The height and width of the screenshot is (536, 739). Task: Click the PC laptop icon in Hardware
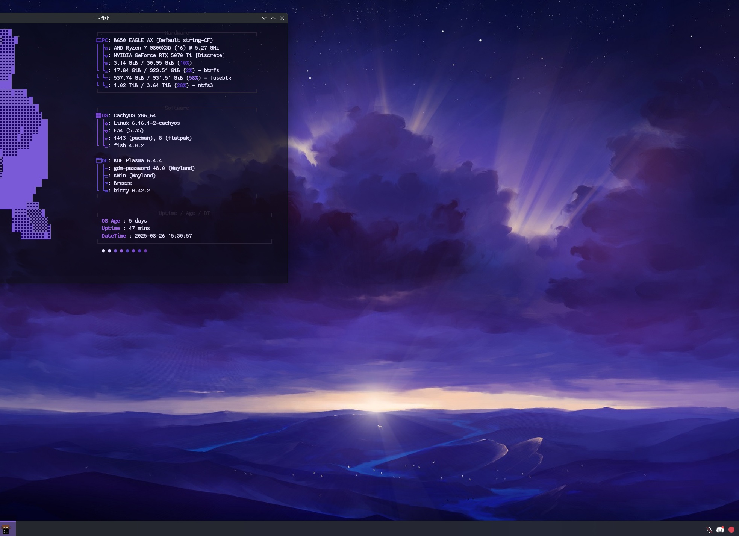pos(99,40)
